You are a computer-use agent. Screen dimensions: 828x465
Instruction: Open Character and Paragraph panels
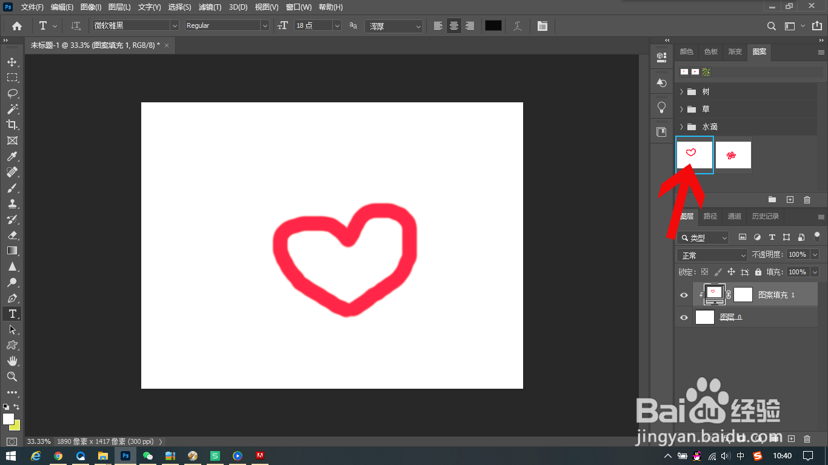(x=543, y=26)
